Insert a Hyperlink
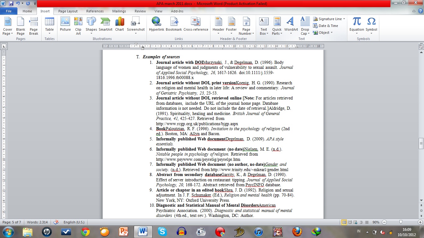This screenshot has height=238, width=424. point(156,24)
